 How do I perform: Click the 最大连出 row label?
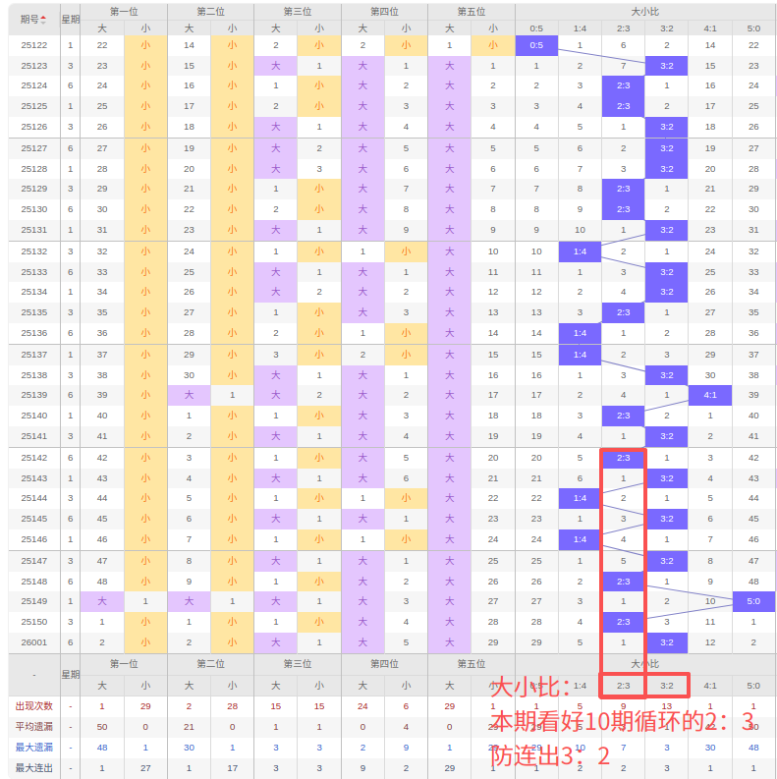tap(33, 768)
